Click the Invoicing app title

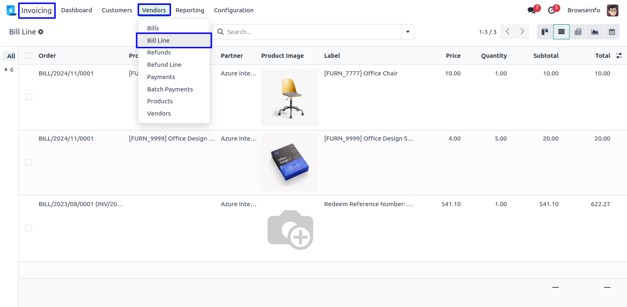[37, 10]
